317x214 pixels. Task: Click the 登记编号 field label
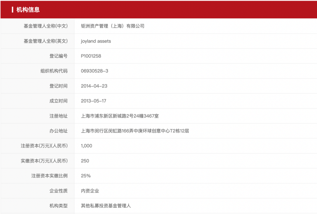[x=58, y=56]
